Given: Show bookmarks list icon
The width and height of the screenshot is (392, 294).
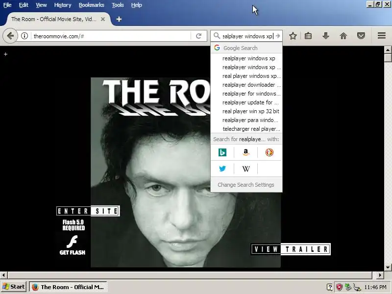Looking at the screenshot, I should (x=308, y=36).
